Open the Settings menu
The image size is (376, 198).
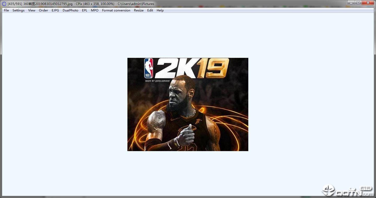pos(19,10)
